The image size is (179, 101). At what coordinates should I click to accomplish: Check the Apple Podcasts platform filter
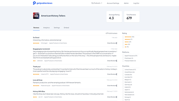123,56
